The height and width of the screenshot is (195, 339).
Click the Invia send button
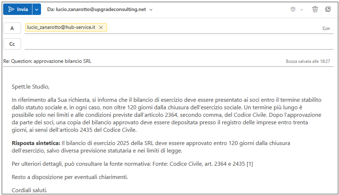18,9
